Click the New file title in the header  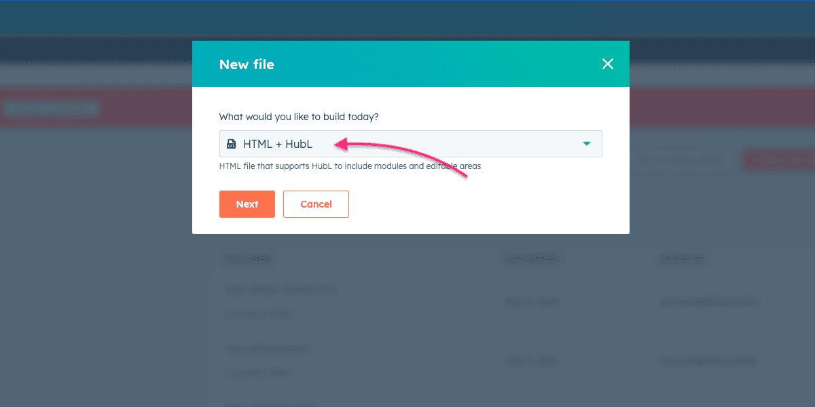click(x=247, y=64)
